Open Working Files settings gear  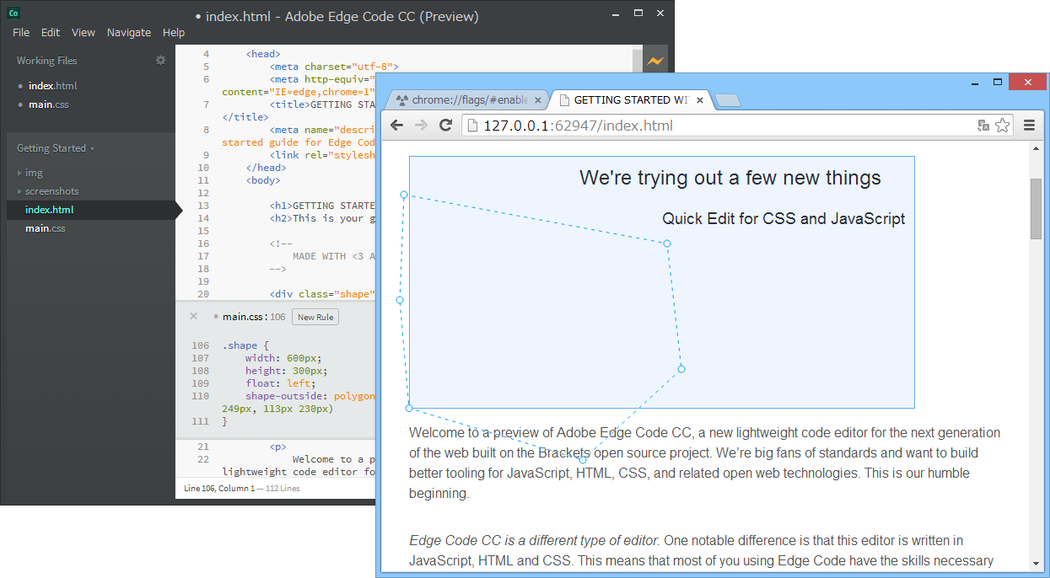pyautogui.click(x=160, y=60)
